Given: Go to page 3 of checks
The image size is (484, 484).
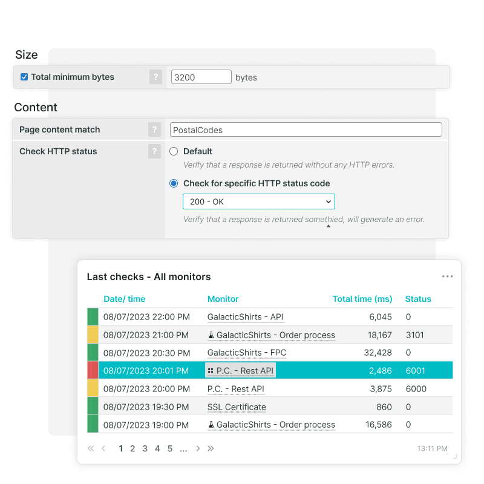Looking at the screenshot, I should [145, 448].
